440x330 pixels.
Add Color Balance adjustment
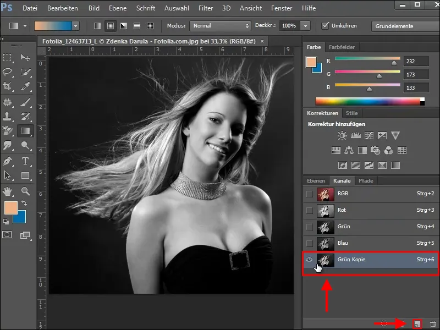click(x=349, y=150)
